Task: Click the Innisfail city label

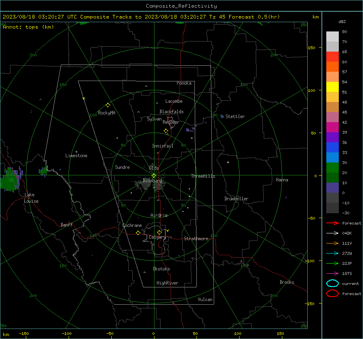Action: click(163, 146)
